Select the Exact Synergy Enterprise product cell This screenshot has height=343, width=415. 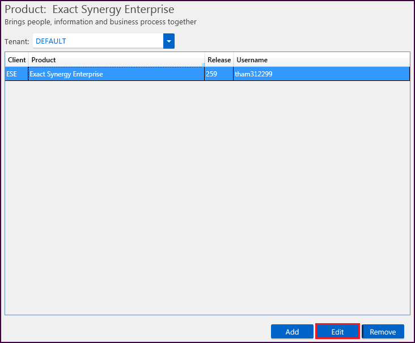(116, 74)
